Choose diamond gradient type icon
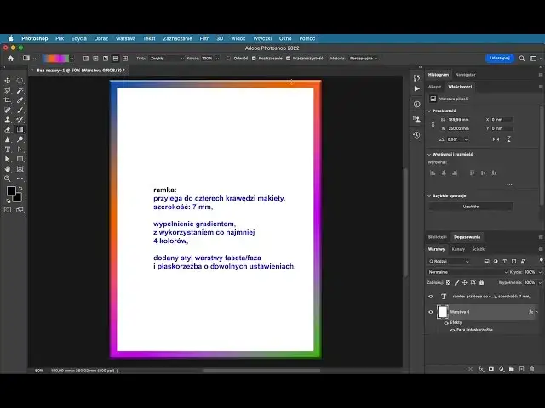 tap(125, 59)
